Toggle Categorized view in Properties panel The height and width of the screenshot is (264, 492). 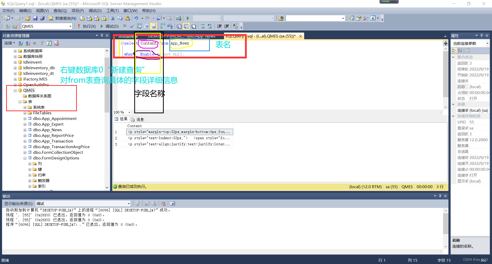[x=454, y=50]
